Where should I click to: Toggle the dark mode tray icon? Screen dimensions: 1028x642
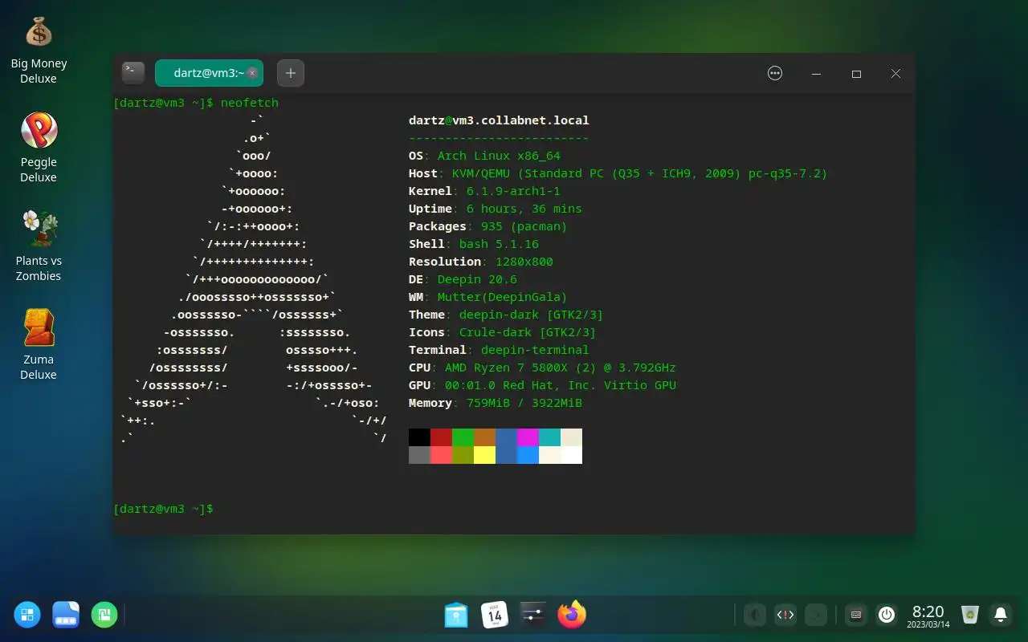[x=754, y=616]
